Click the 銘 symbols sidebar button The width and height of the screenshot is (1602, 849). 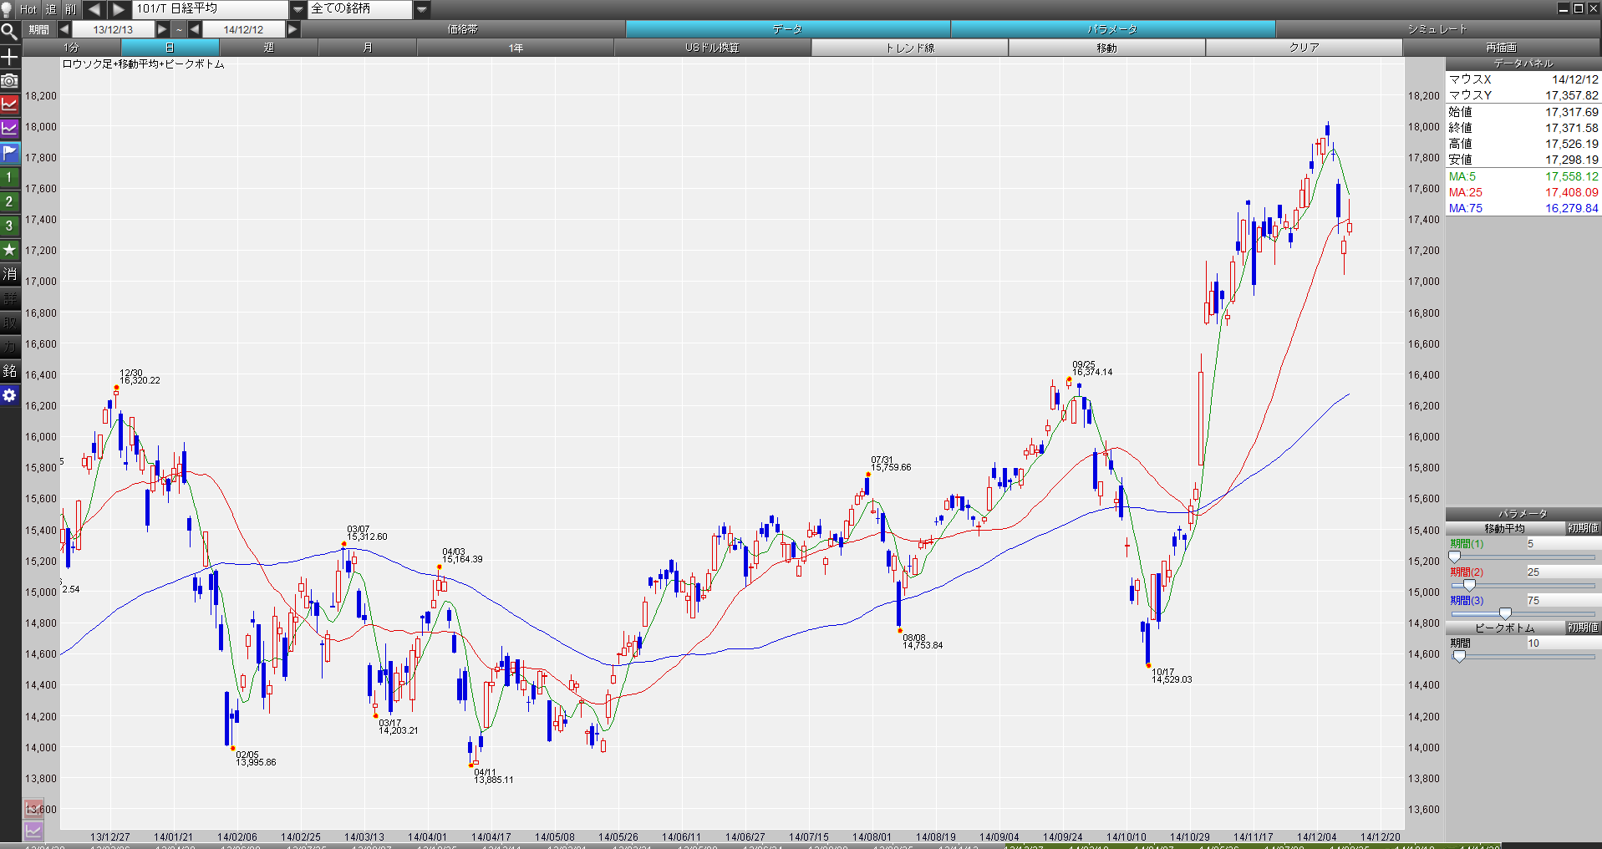(x=9, y=372)
